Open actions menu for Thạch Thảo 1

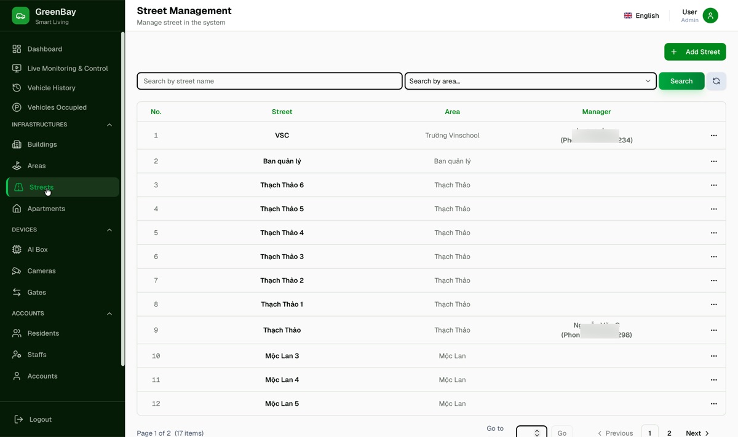point(714,304)
